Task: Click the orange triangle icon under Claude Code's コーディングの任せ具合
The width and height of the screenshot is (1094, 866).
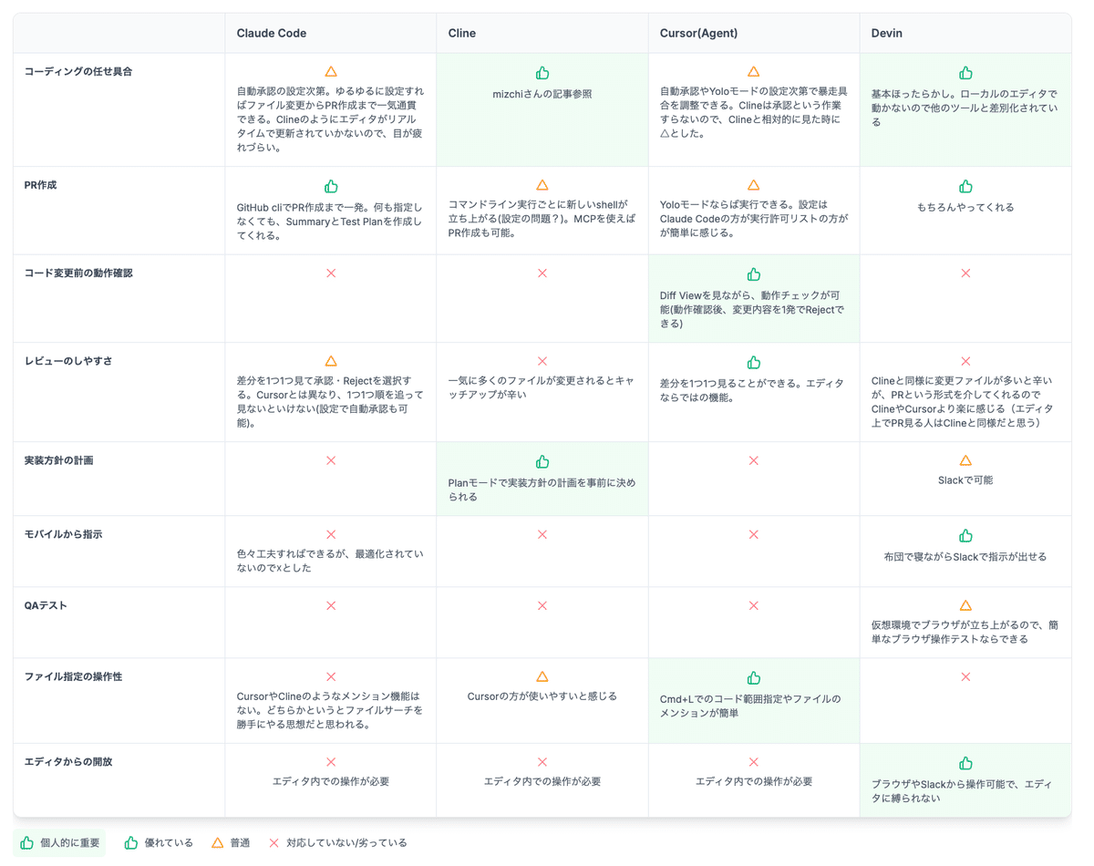Action: pos(330,70)
